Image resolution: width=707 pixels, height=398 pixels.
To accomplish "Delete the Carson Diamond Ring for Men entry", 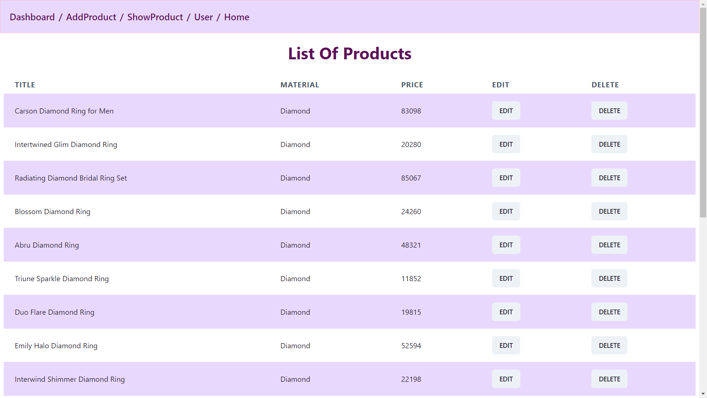I will pos(609,111).
